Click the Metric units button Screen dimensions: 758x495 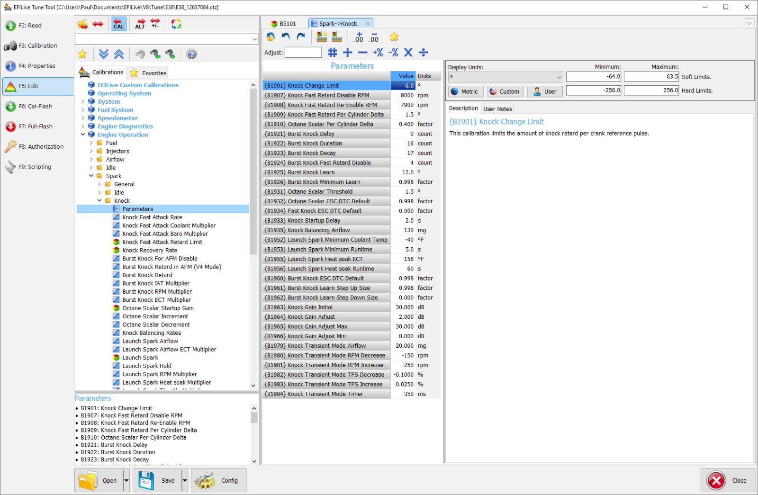coord(465,91)
